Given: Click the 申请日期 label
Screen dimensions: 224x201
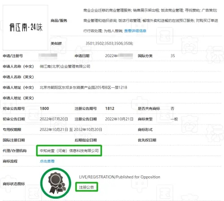Looking at the screenshot, I should (82, 56).
